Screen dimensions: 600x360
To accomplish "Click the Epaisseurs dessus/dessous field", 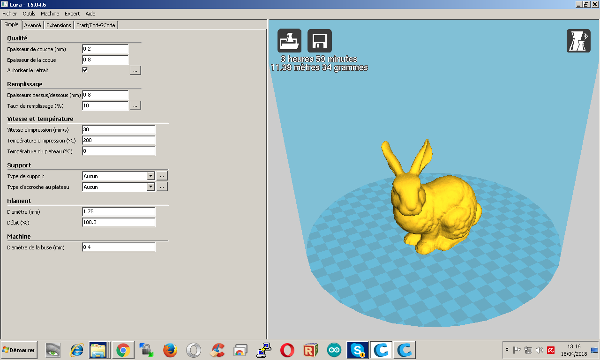I will coord(105,95).
